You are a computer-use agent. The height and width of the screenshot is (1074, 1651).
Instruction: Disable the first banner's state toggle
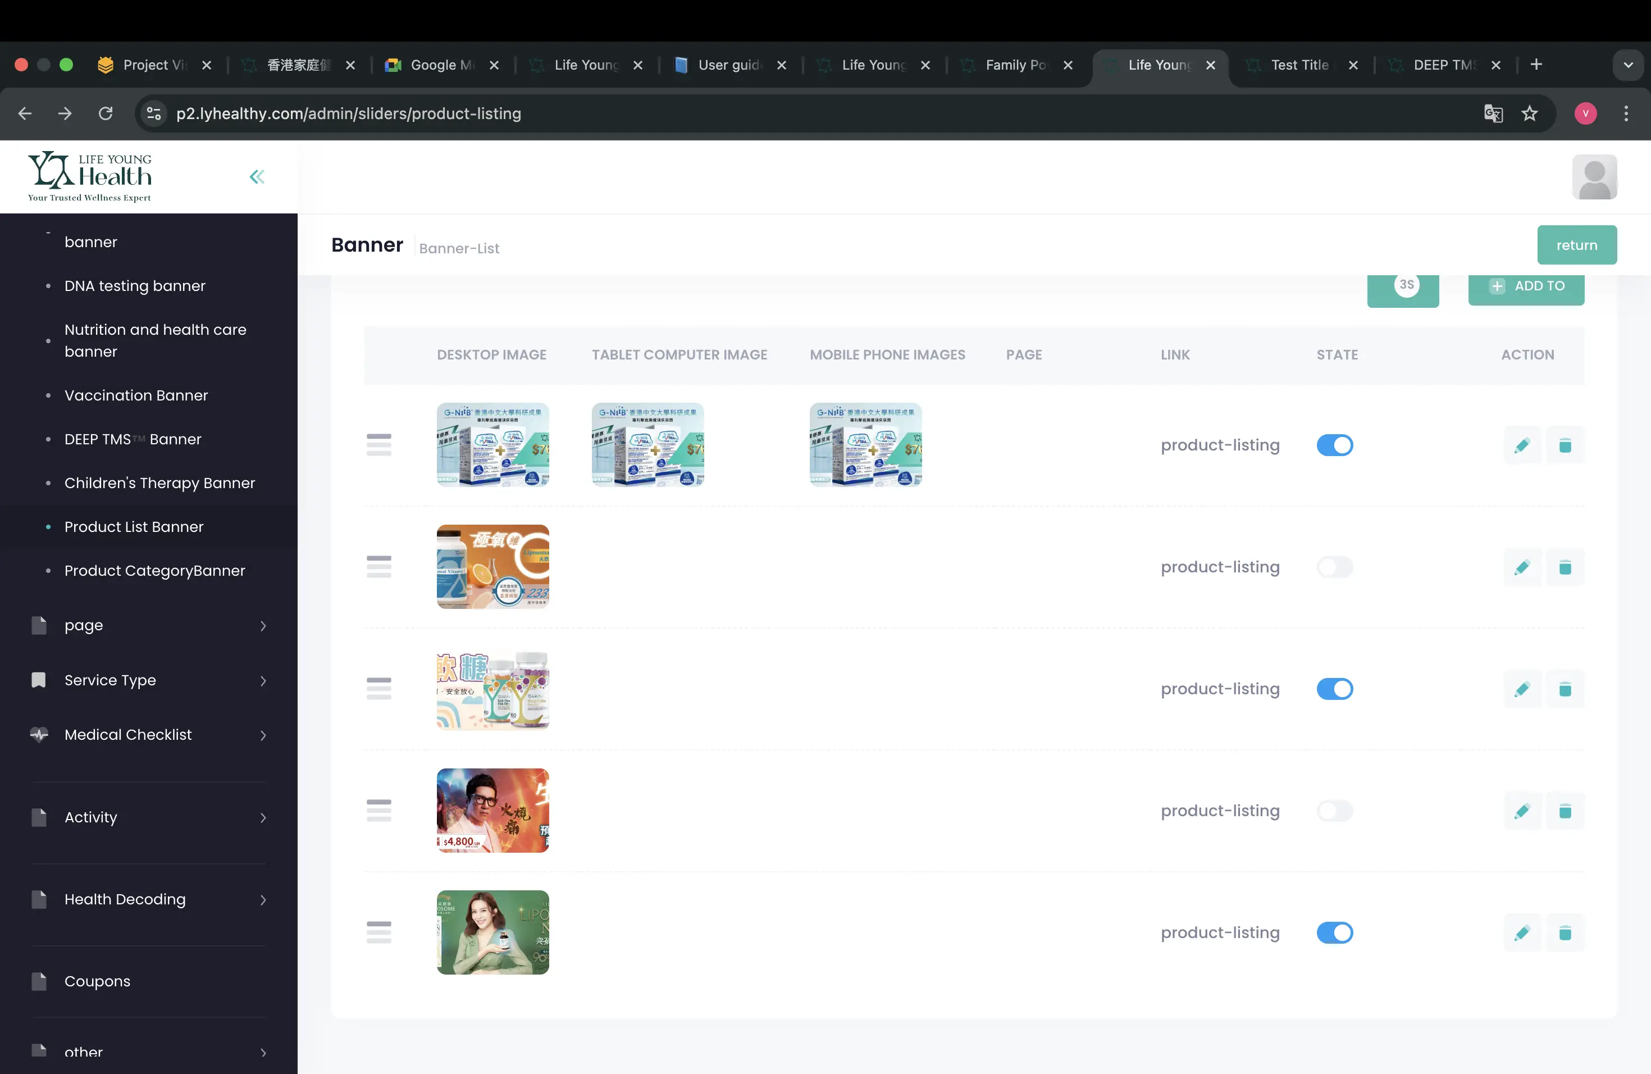coord(1335,445)
